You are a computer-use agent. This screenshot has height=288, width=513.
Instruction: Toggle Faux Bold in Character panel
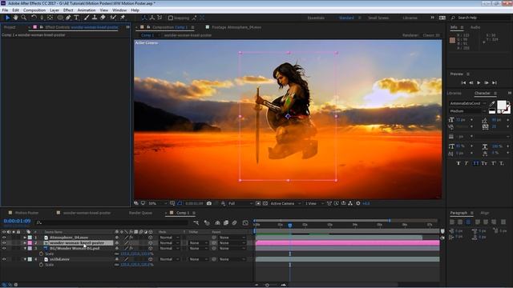point(458,163)
